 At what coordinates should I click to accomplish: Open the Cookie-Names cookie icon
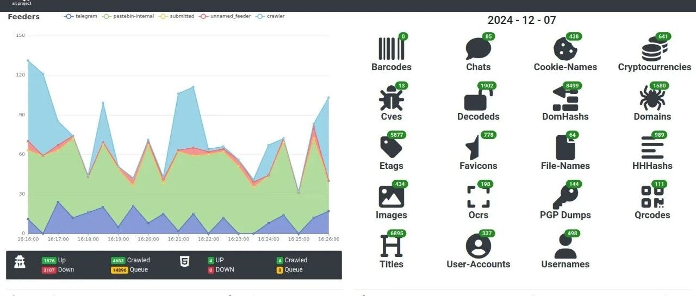565,49
